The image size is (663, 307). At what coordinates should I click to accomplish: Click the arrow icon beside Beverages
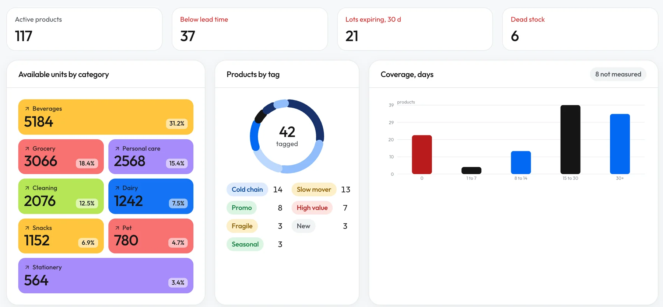tap(27, 109)
